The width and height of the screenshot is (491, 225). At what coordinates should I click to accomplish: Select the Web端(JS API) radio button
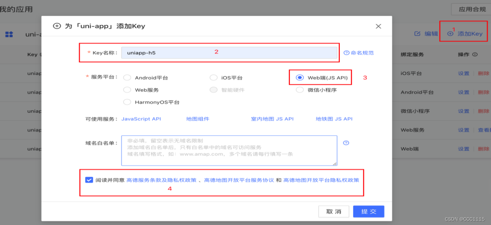tap(300, 78)
